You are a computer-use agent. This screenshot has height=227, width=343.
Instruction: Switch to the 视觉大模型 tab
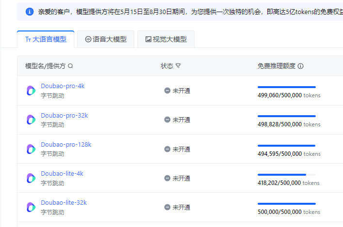coord(166,39)
